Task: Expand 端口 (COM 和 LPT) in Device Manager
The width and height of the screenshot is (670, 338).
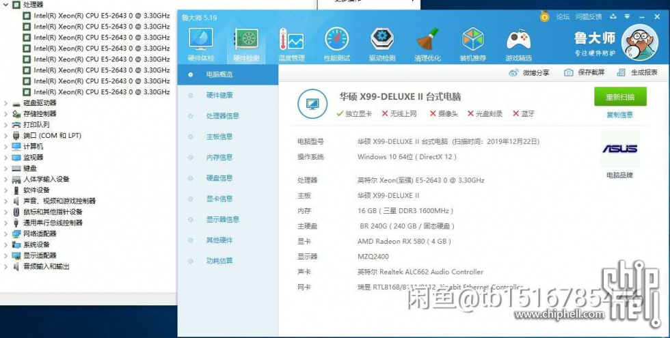Action: 5,136
